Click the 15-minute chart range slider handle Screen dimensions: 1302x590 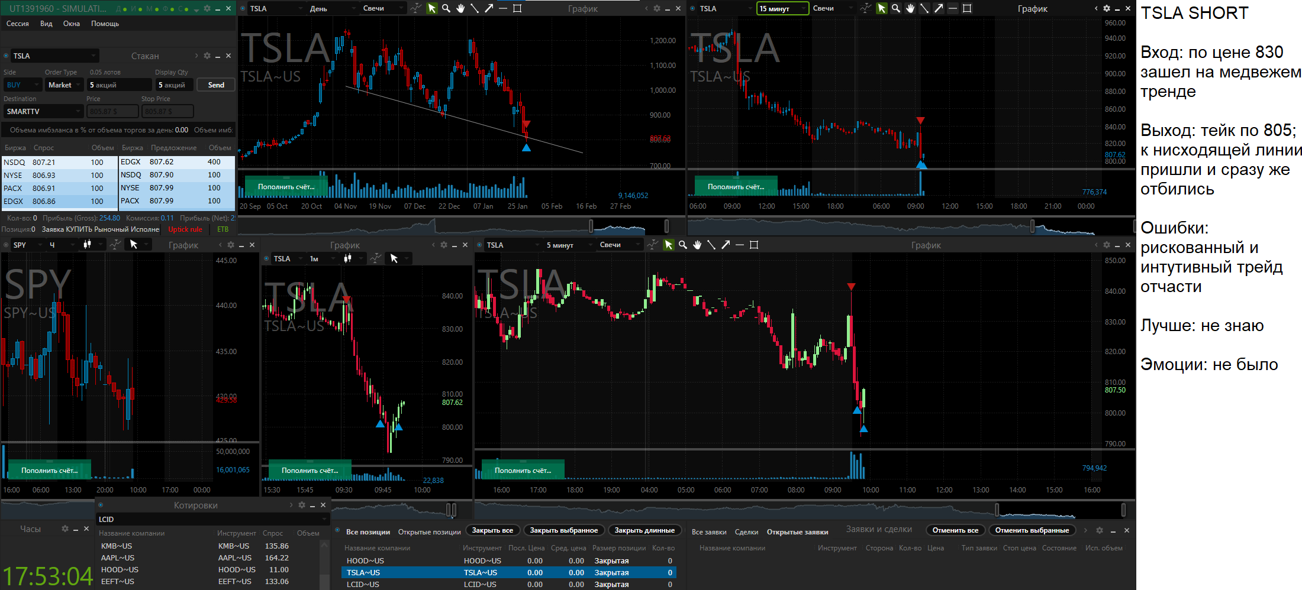(1033, 226)
